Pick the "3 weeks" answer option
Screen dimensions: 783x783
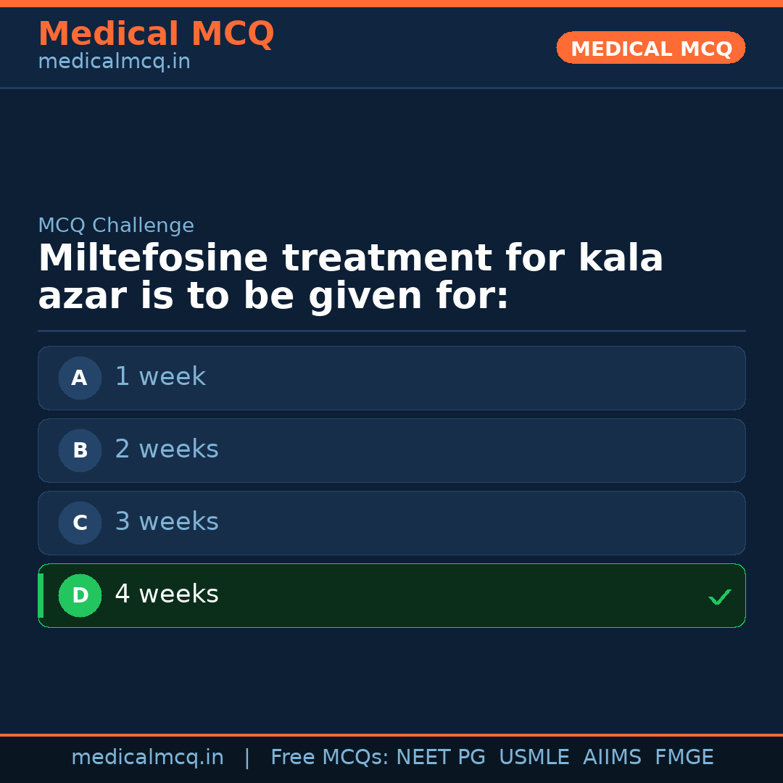pyautogui.click(x=391, y=523)
